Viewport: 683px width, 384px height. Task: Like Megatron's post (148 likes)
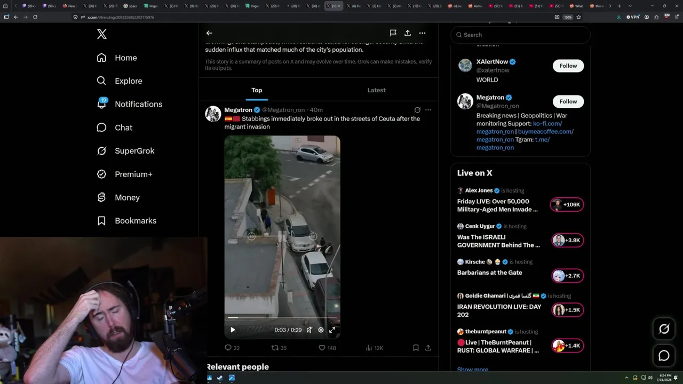click(x=327, y=348)
